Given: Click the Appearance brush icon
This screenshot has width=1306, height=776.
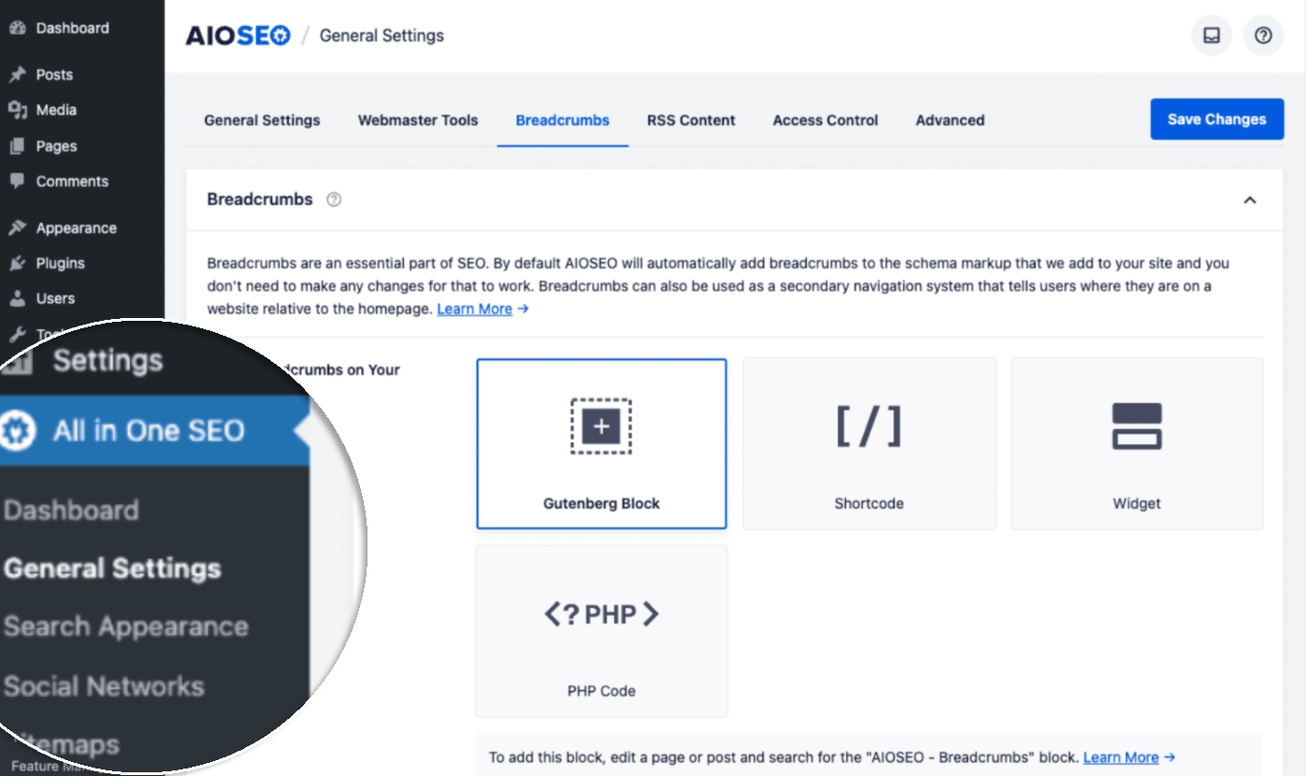Looking at the screenshot, I should (17, 229).
